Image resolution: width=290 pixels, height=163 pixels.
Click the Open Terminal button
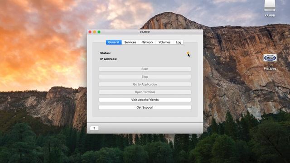(x=145, y=92)
